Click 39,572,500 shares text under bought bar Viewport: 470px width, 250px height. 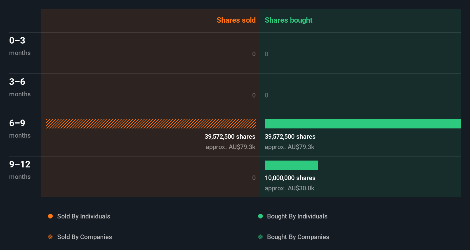click(290, 137)
